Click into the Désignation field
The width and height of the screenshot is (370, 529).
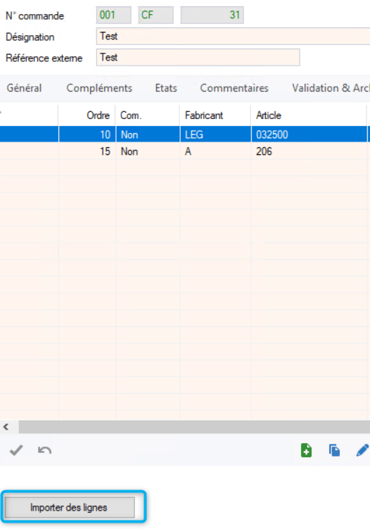(x=234, y=37)
